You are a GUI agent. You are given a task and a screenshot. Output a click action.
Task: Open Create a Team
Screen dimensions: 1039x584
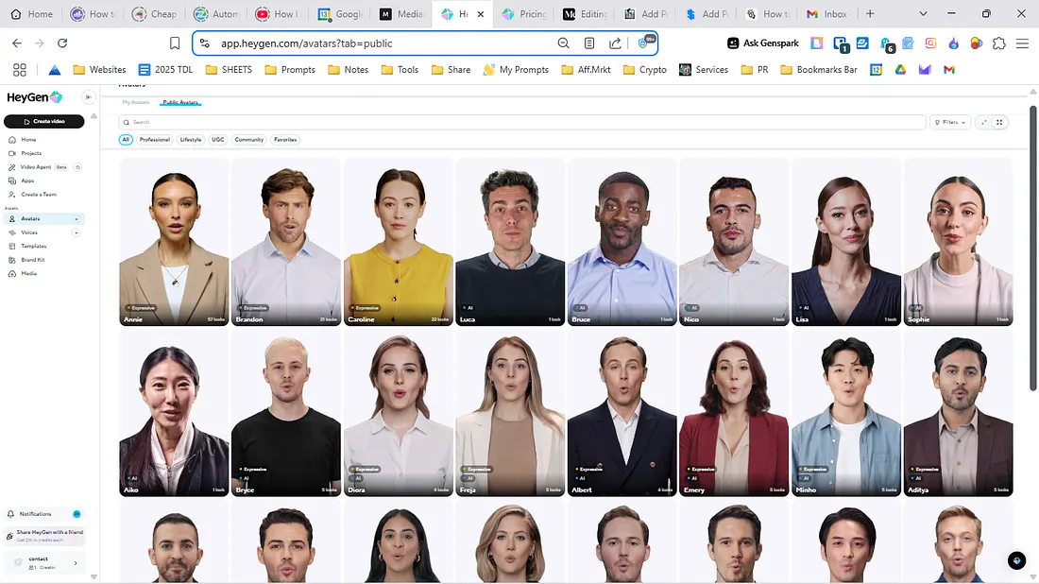(38, 195)
